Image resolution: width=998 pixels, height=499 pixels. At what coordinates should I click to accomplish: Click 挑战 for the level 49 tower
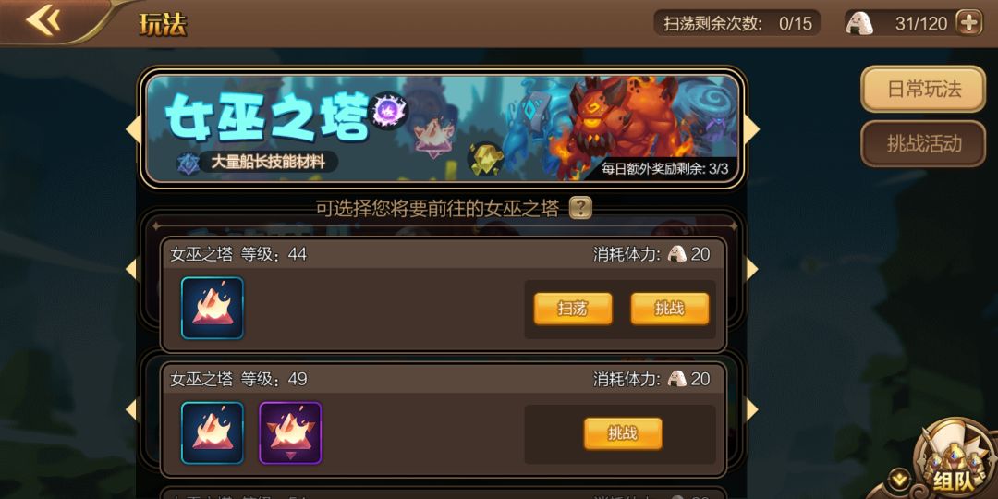click(623, 433)
